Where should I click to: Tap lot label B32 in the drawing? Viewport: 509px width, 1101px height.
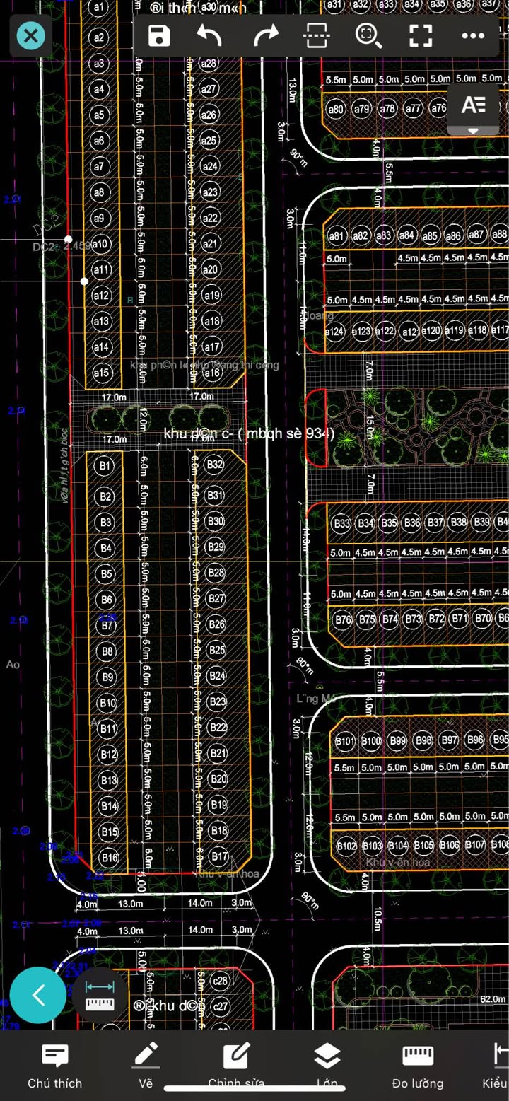tap(214, 465)
